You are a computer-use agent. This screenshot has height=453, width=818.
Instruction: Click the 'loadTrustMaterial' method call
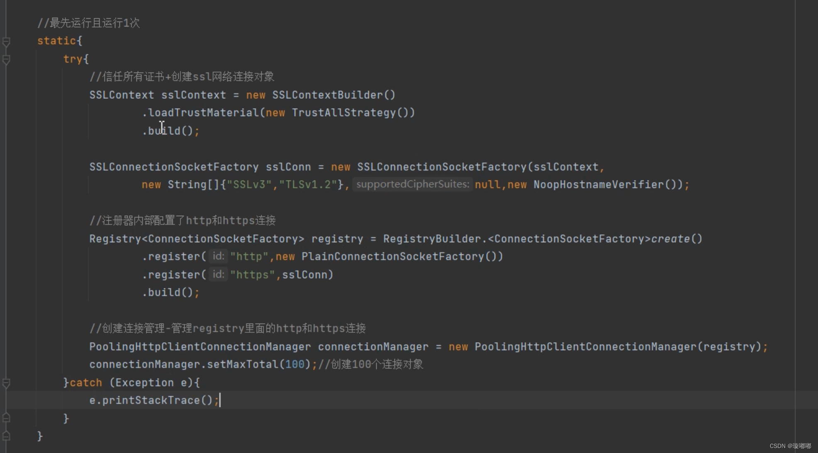204,113
